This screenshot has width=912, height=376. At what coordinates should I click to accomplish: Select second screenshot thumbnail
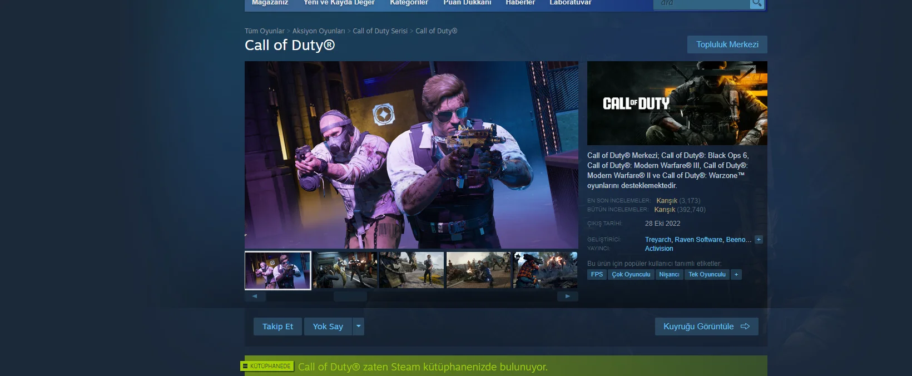[345, 270]
